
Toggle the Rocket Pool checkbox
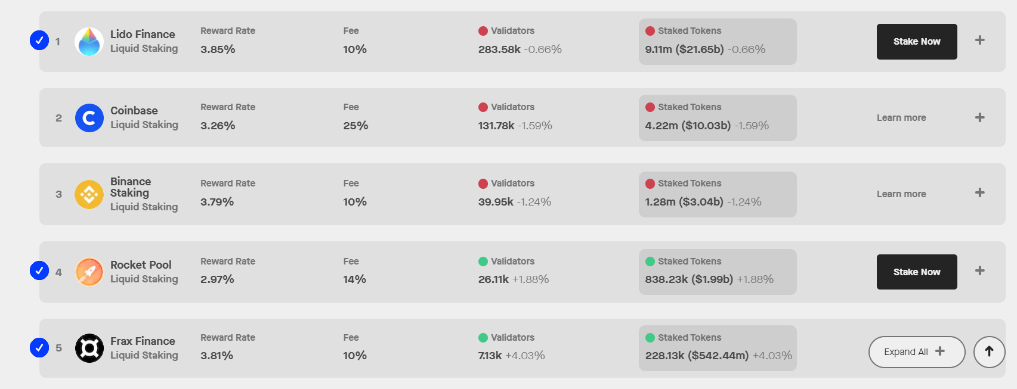pyautogui.click(x=39, y=270)
